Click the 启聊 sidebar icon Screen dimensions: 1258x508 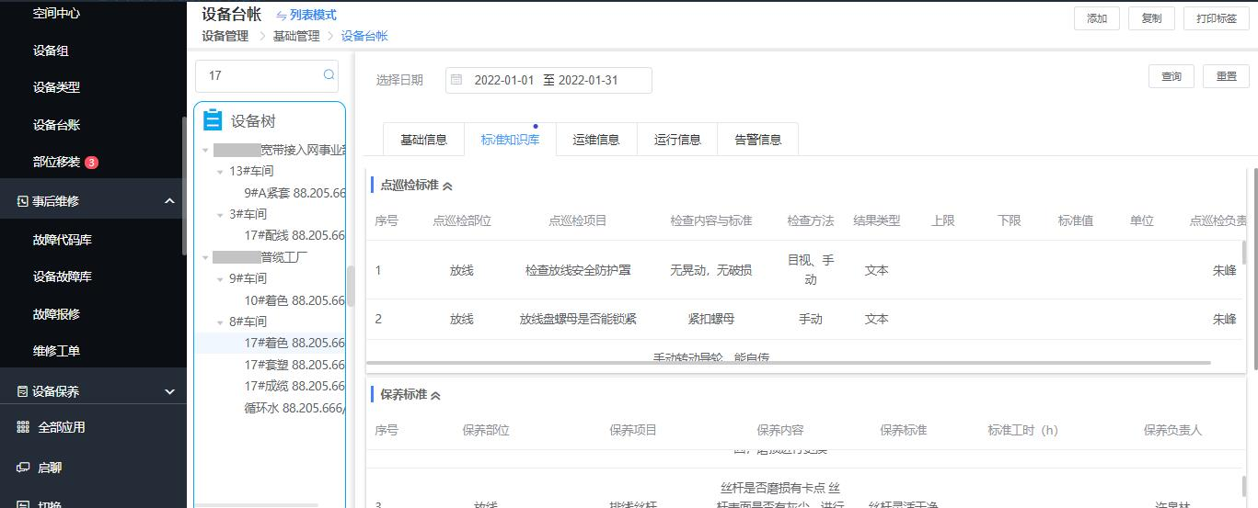click(x=23, y=468)
